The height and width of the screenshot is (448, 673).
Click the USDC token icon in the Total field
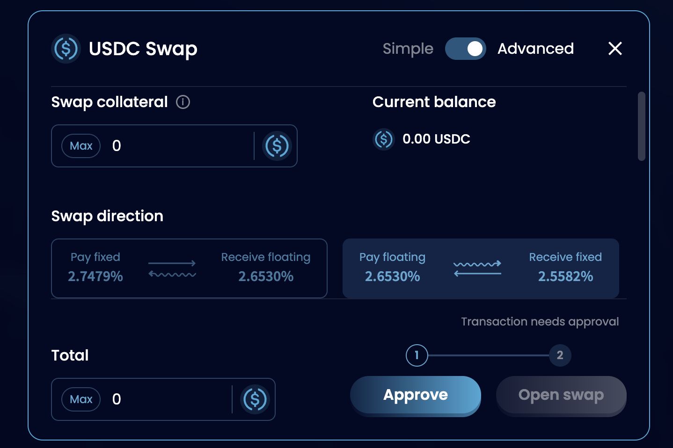255,399
